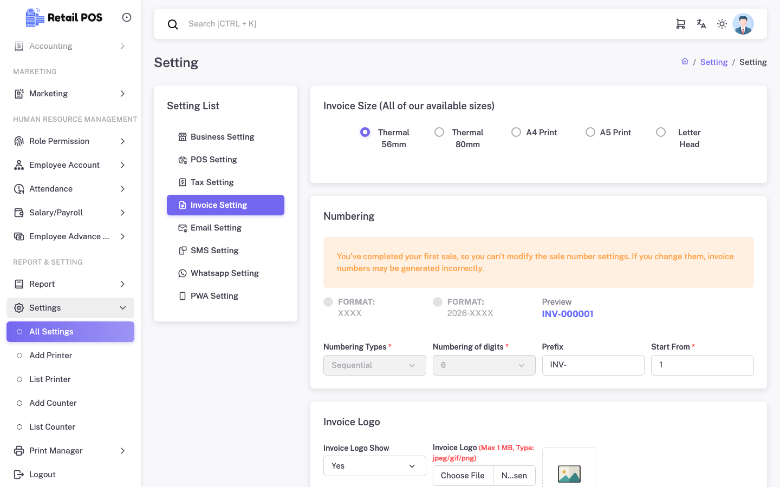Select Thermal 80mm invoice size

tap(439, 132)
